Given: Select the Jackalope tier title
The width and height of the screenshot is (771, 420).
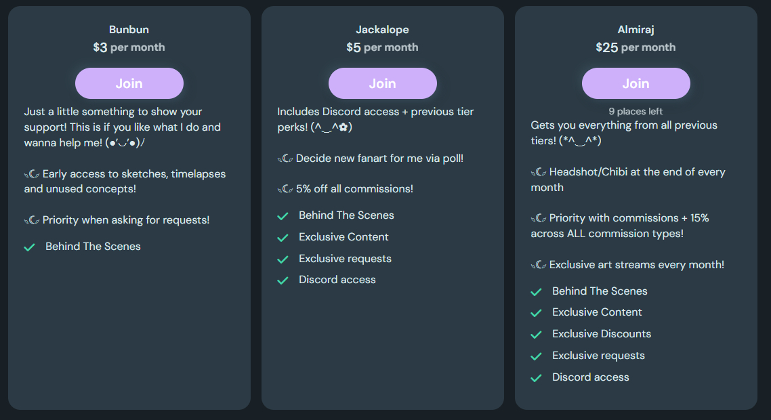Looking at the screenshot, I should [x=382, y=29].
